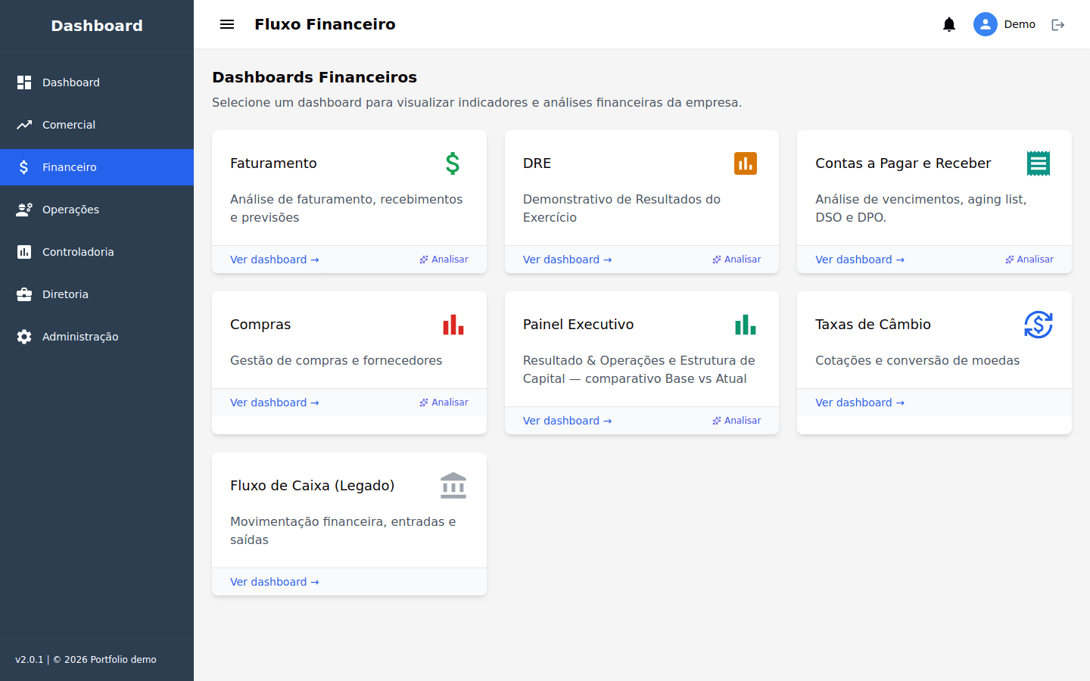Open Ver dashboard link for DRE
This screenshot has width=1090, height=681.
(x=567, y=260)
